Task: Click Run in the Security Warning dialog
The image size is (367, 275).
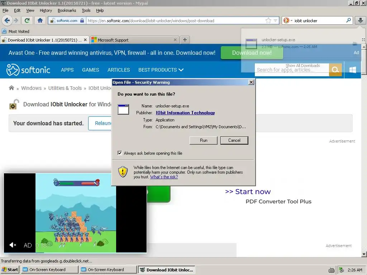Action: (204, 140)
